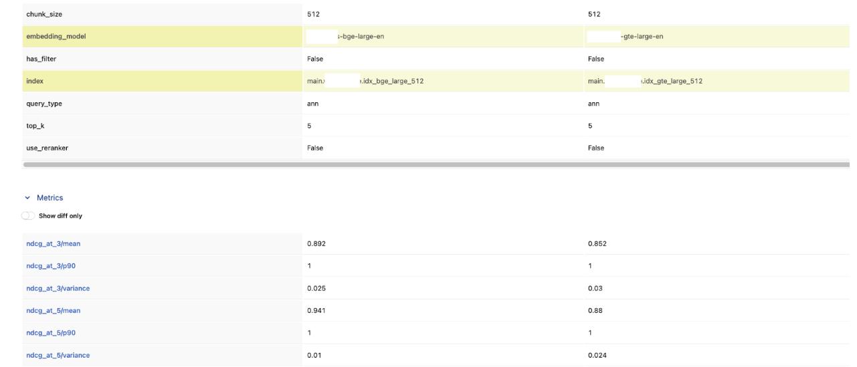Select the gte-large-en embedding model value
Screen dimensions: 857x367
642,37
